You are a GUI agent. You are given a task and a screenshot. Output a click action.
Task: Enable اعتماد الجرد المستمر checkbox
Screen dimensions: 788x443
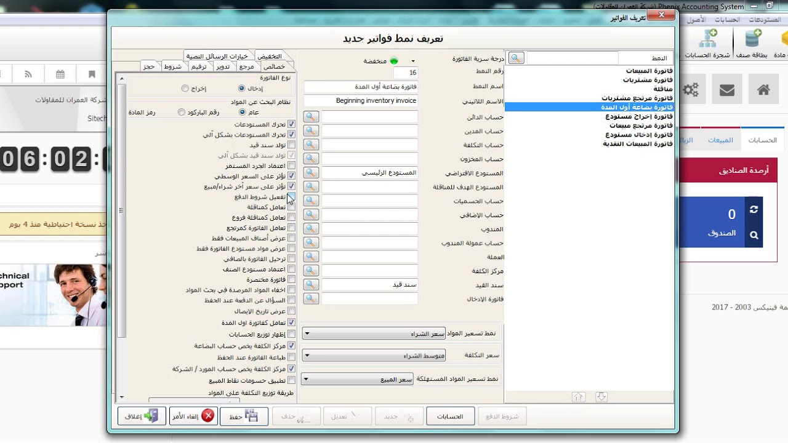click(x=292, y=166)
